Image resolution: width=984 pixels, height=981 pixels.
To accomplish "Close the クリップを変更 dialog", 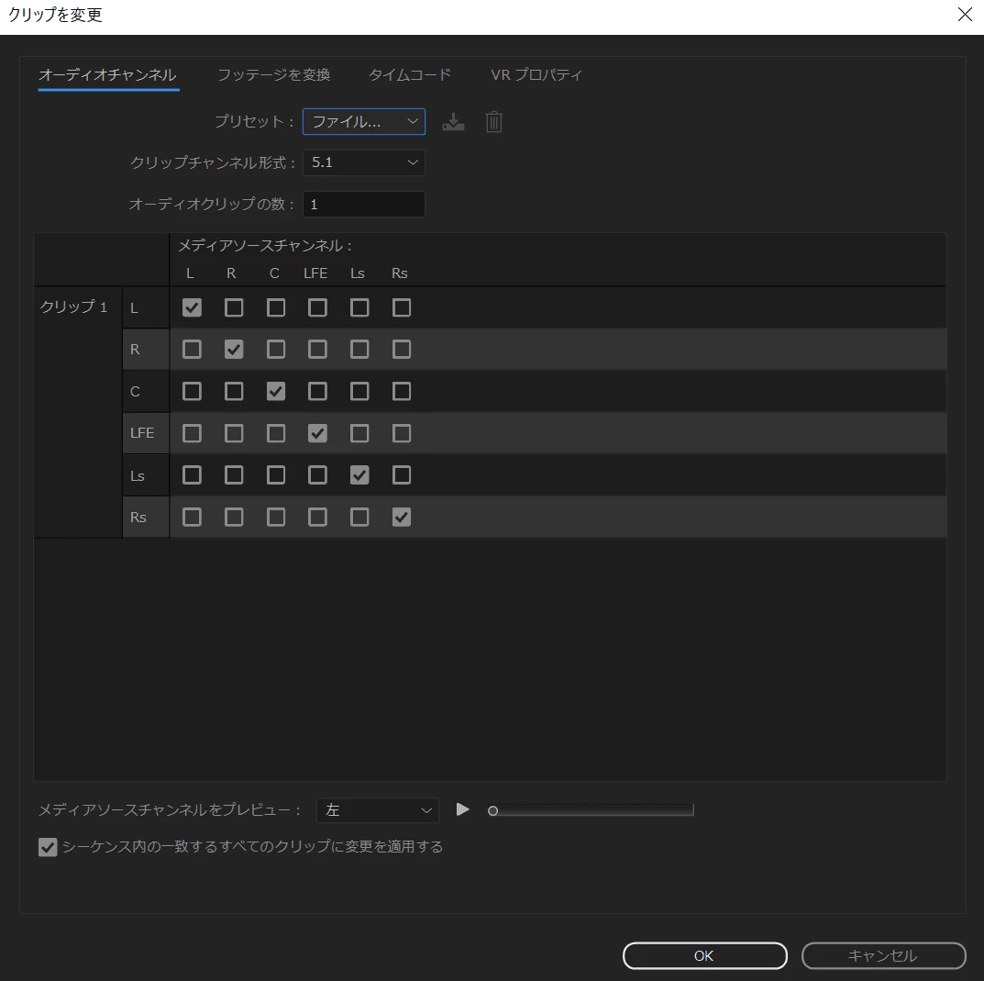I will (965, 15).
